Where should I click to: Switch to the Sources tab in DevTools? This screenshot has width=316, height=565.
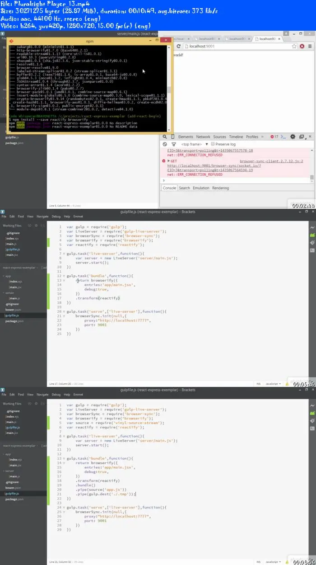point(220,137)
